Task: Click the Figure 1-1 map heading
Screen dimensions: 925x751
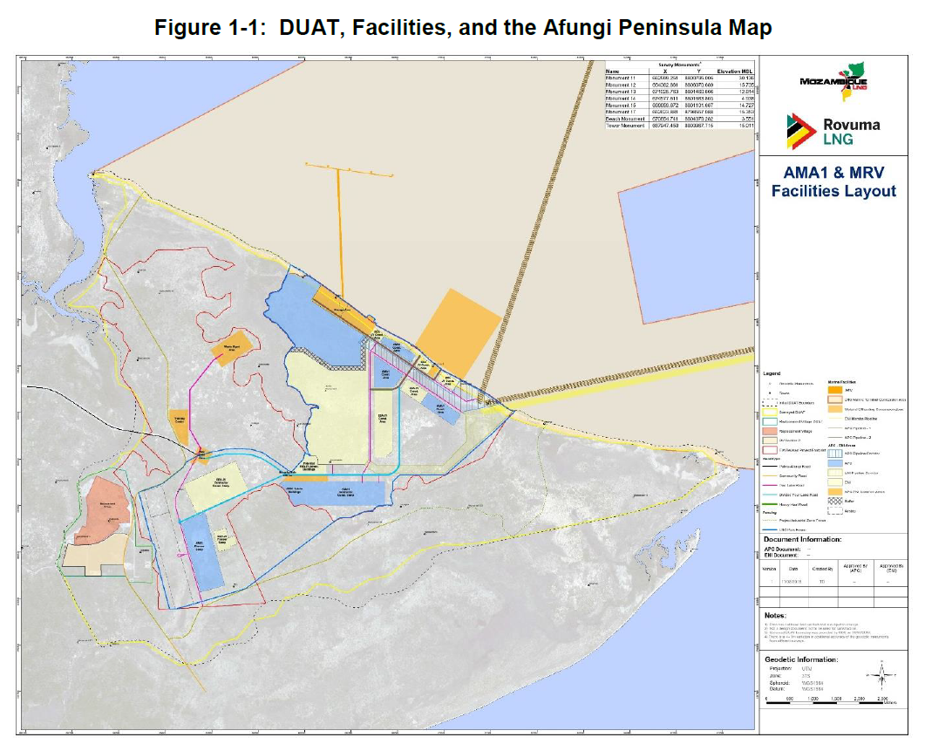Action: click(x=463, y=28)
